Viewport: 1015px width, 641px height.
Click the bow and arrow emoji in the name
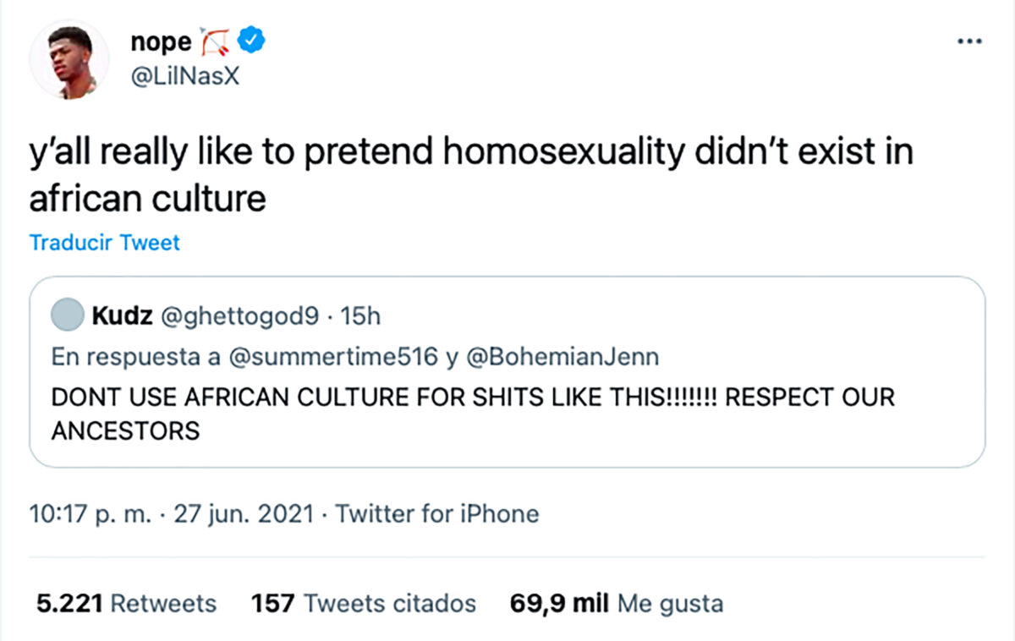tap(215, 39)
